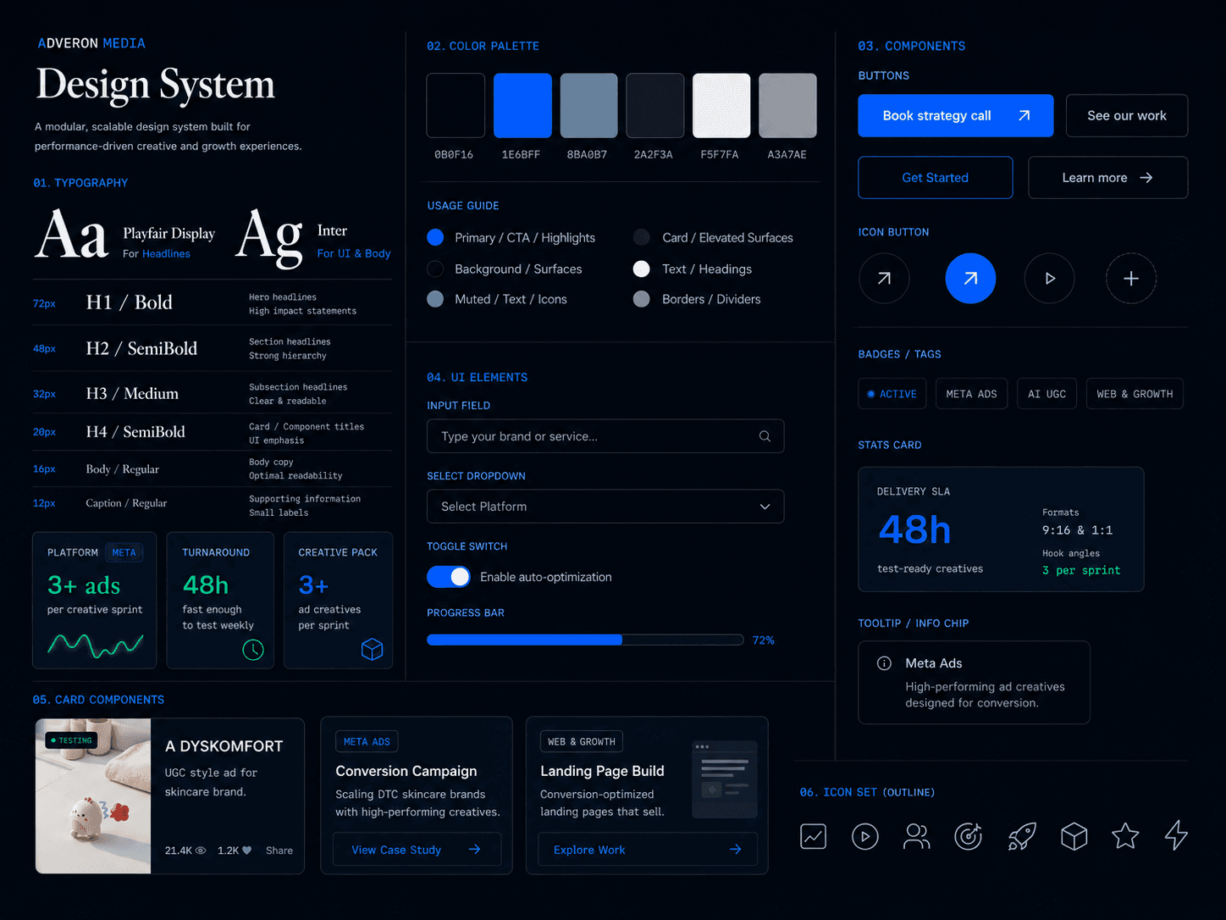Click the dashed plus icon button
Image resolution: width=1226 pixels, height=920 pixels.
tap(1131, 278)
